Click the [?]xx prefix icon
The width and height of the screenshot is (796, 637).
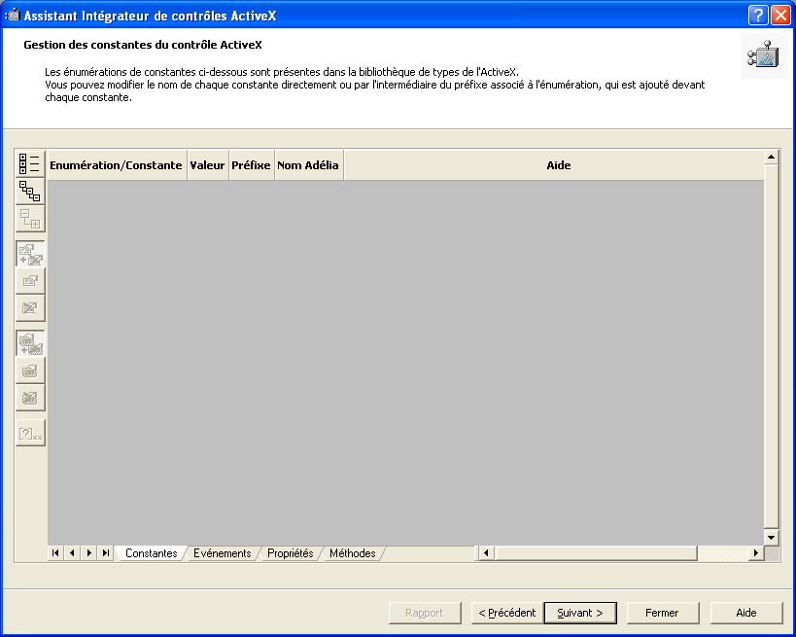[x=30, y=434]
